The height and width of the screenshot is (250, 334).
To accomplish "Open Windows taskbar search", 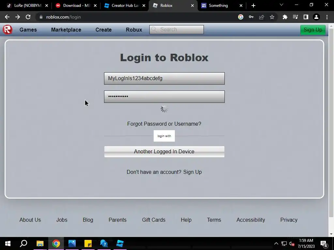I will [23, 243].
